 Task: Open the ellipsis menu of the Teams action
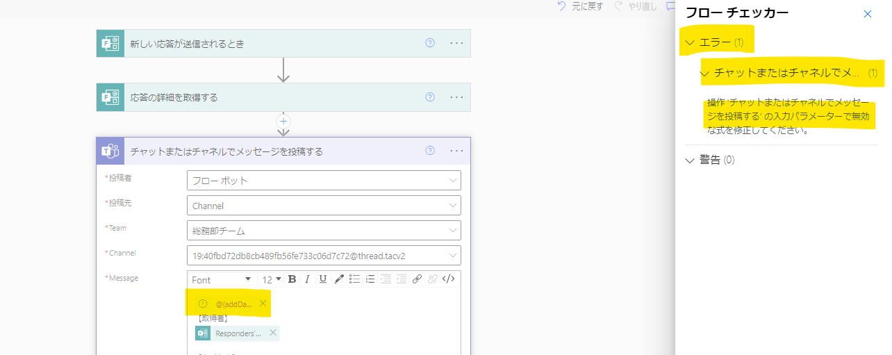456,151
